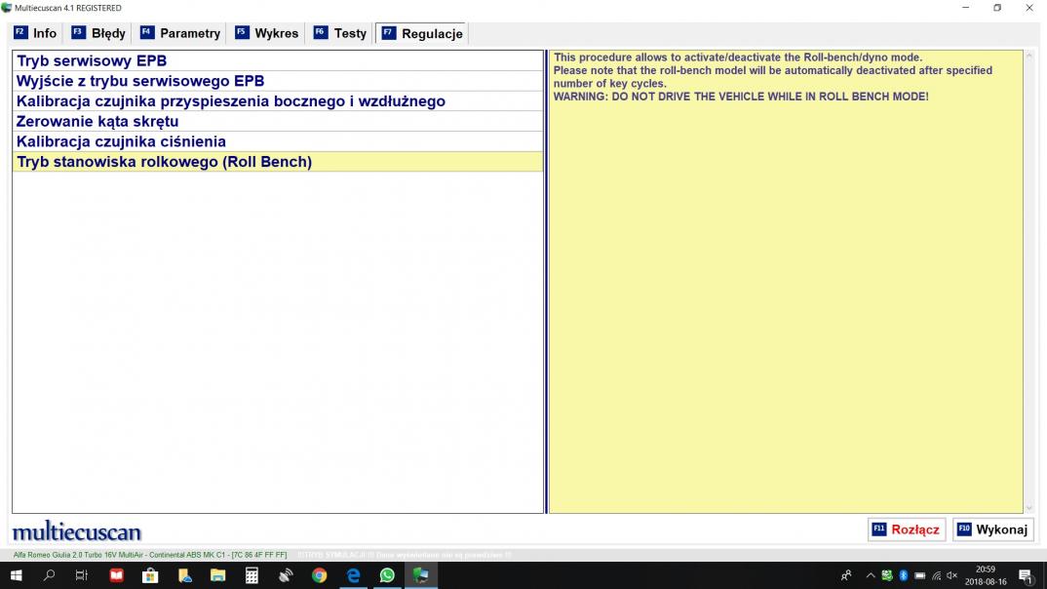Open the Action Center notifications icon
The width and height of the screenshot is (1047, 589).
(x=1027, y=575)
